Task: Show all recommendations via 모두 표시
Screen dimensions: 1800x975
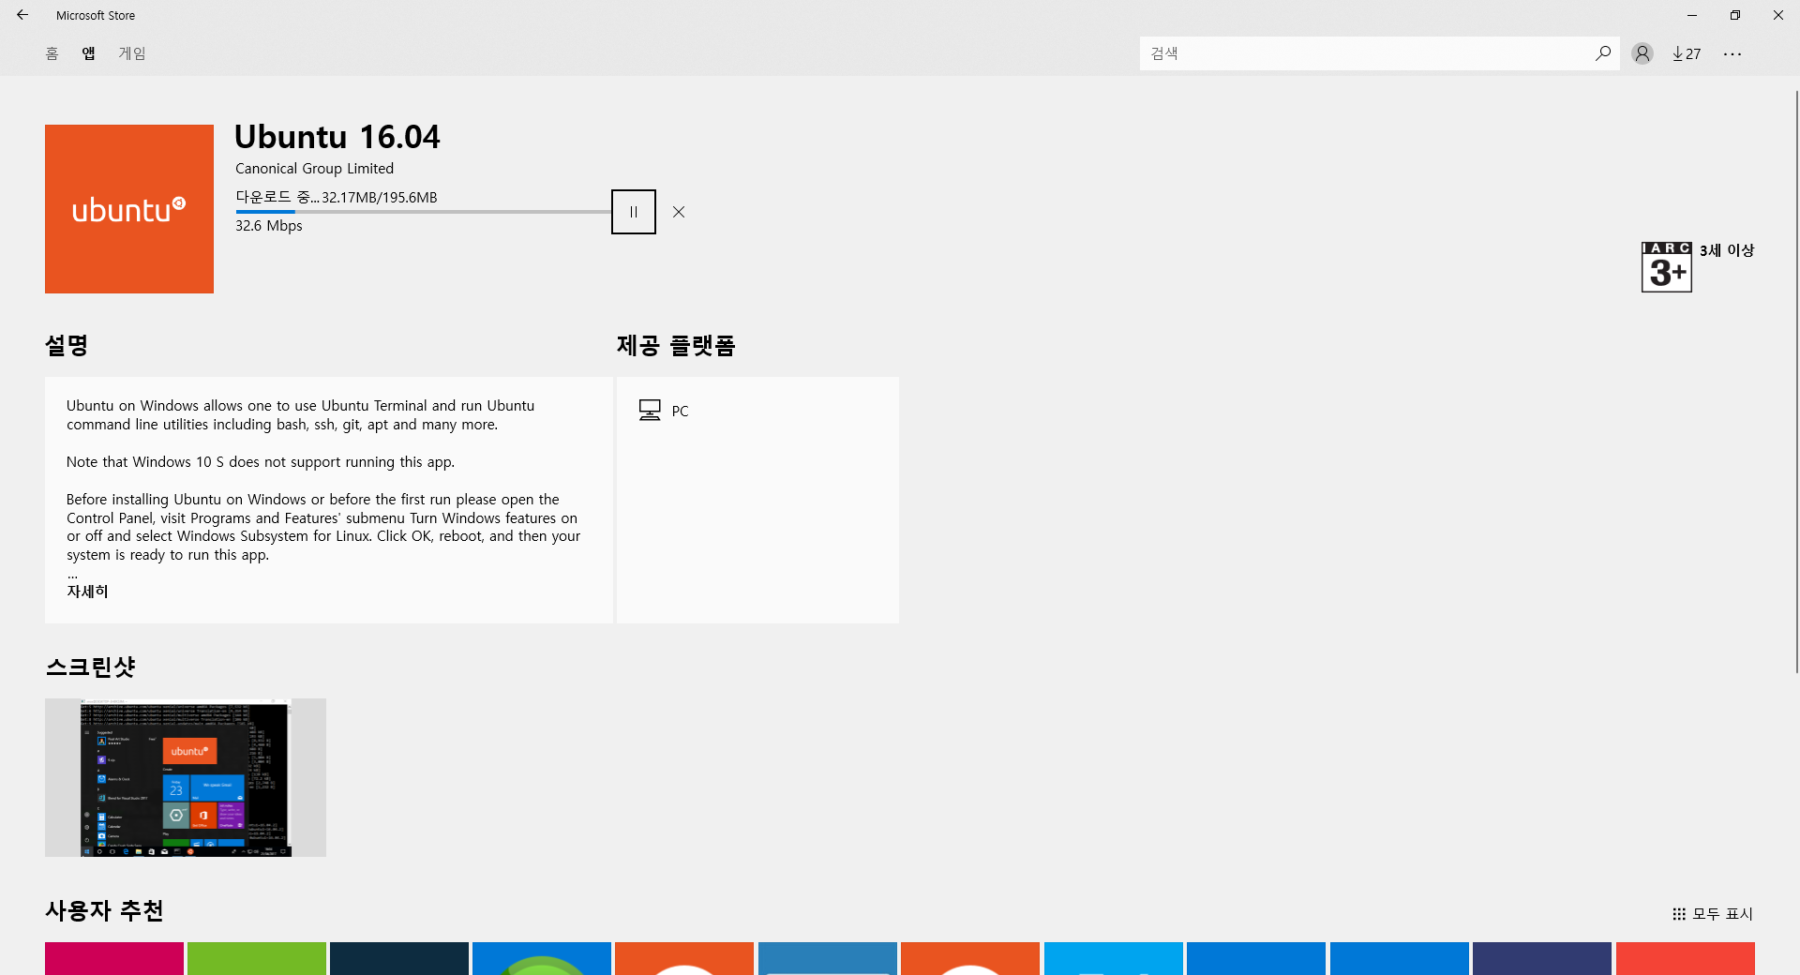Action: tap(1713, 913)
